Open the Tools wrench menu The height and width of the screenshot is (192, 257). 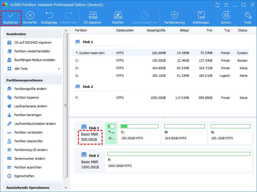coord(247,16)
